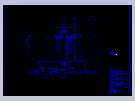Click the paper size cell in the title block corner
The image size is (135, 101).
[127, 93]
